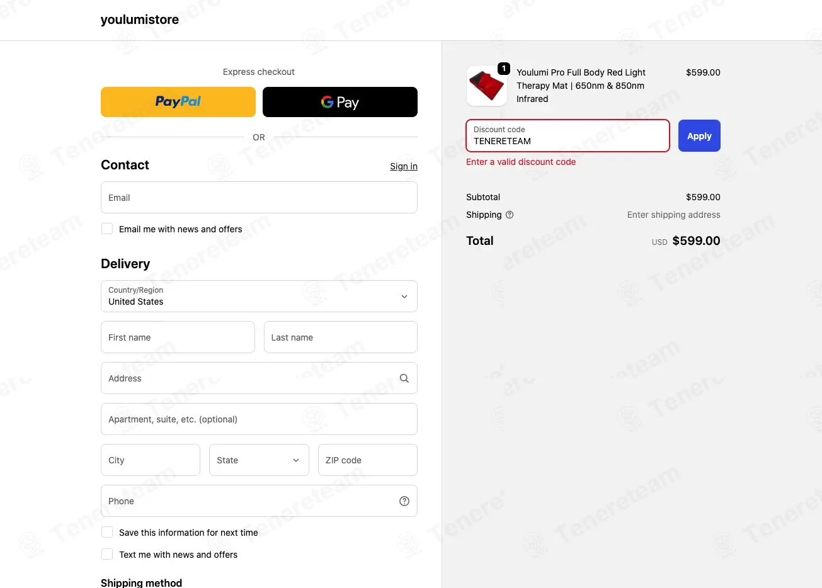822x588 pixels.
Task: Click the Shipping info question mark icon
Action: [x=510, y=215]
